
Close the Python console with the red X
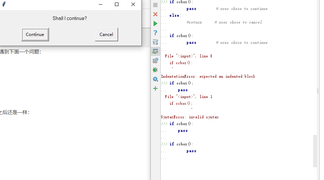coord(155,14)
